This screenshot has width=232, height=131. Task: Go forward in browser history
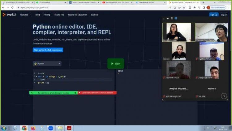[x=8, y=7]
